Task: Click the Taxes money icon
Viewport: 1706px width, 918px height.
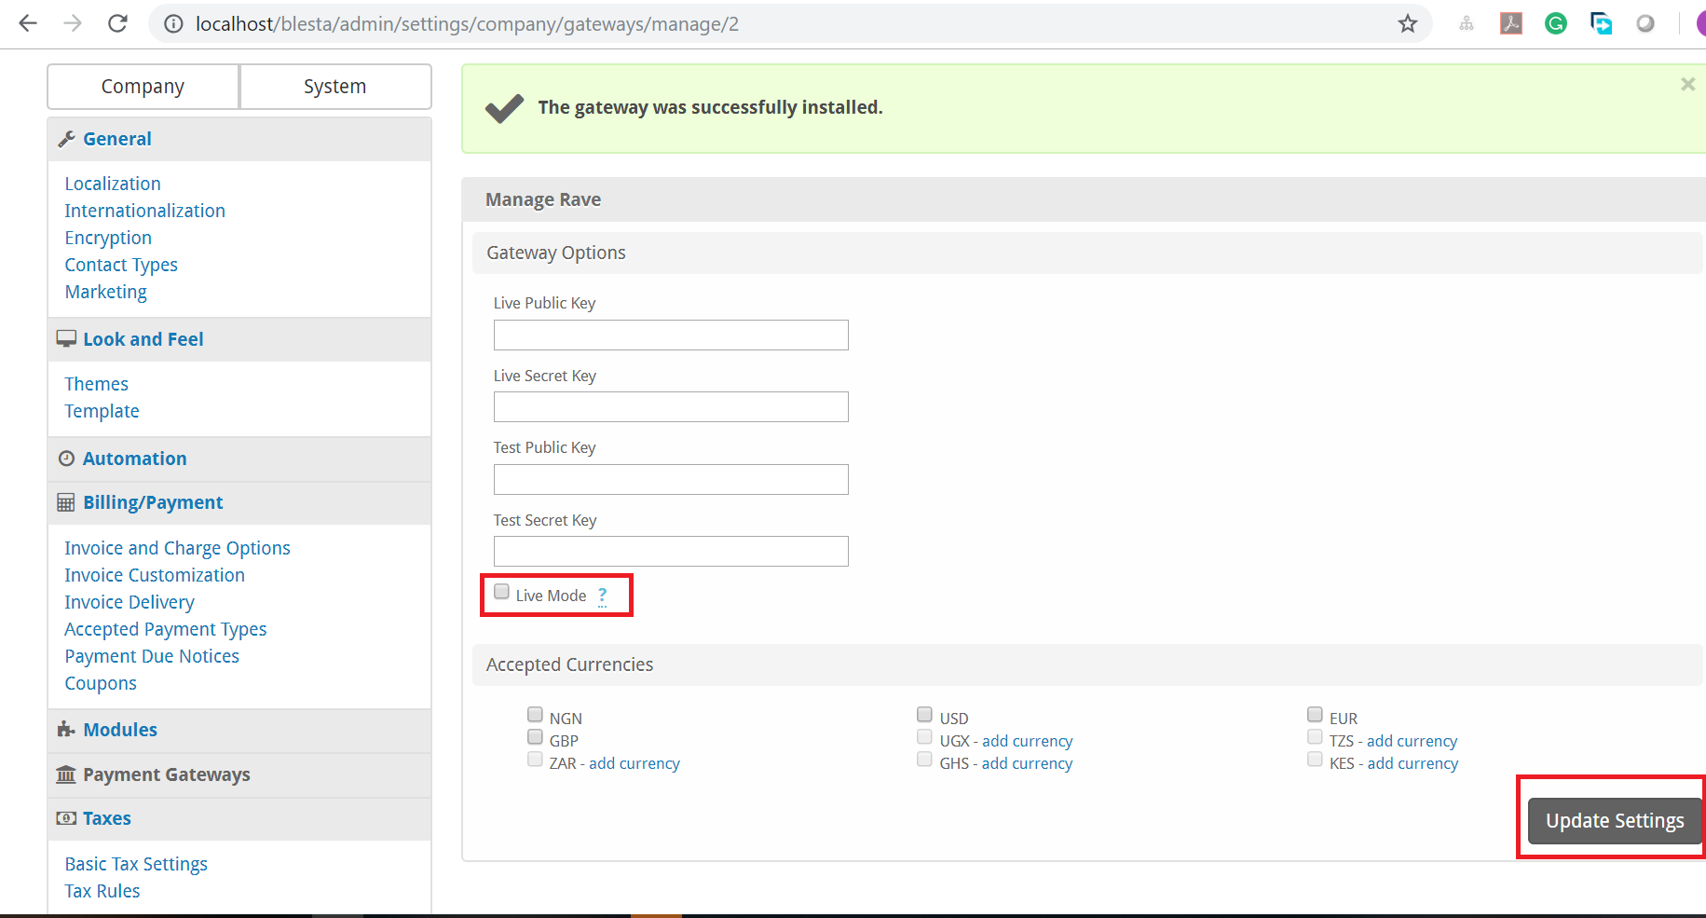Action: [x=66, y=818]
